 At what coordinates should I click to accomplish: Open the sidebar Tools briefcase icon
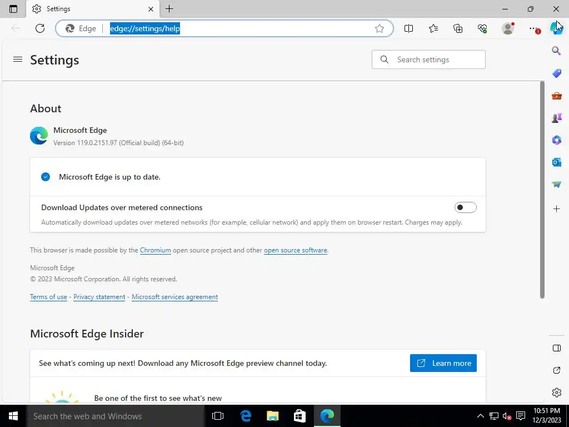pos(556,96)
